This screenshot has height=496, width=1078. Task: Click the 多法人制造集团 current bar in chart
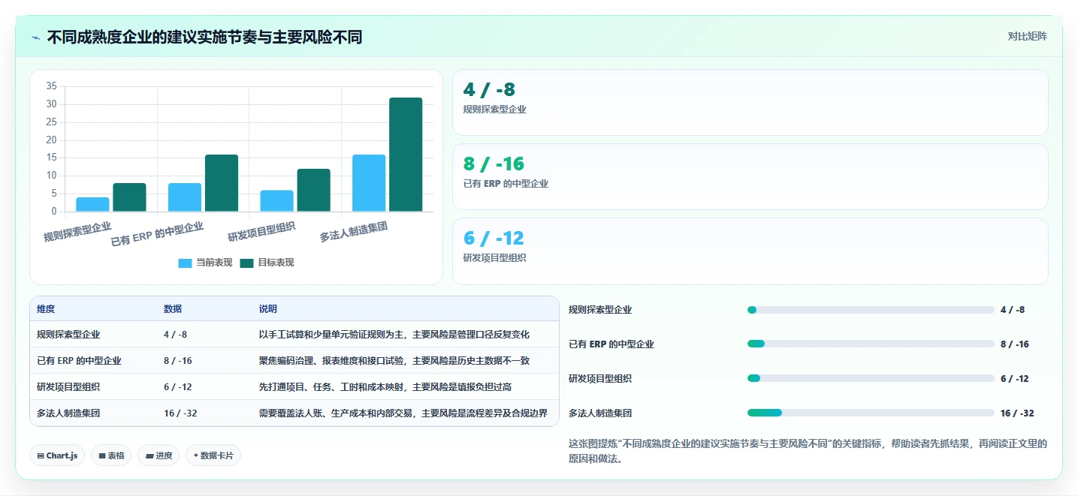[369, 183]
